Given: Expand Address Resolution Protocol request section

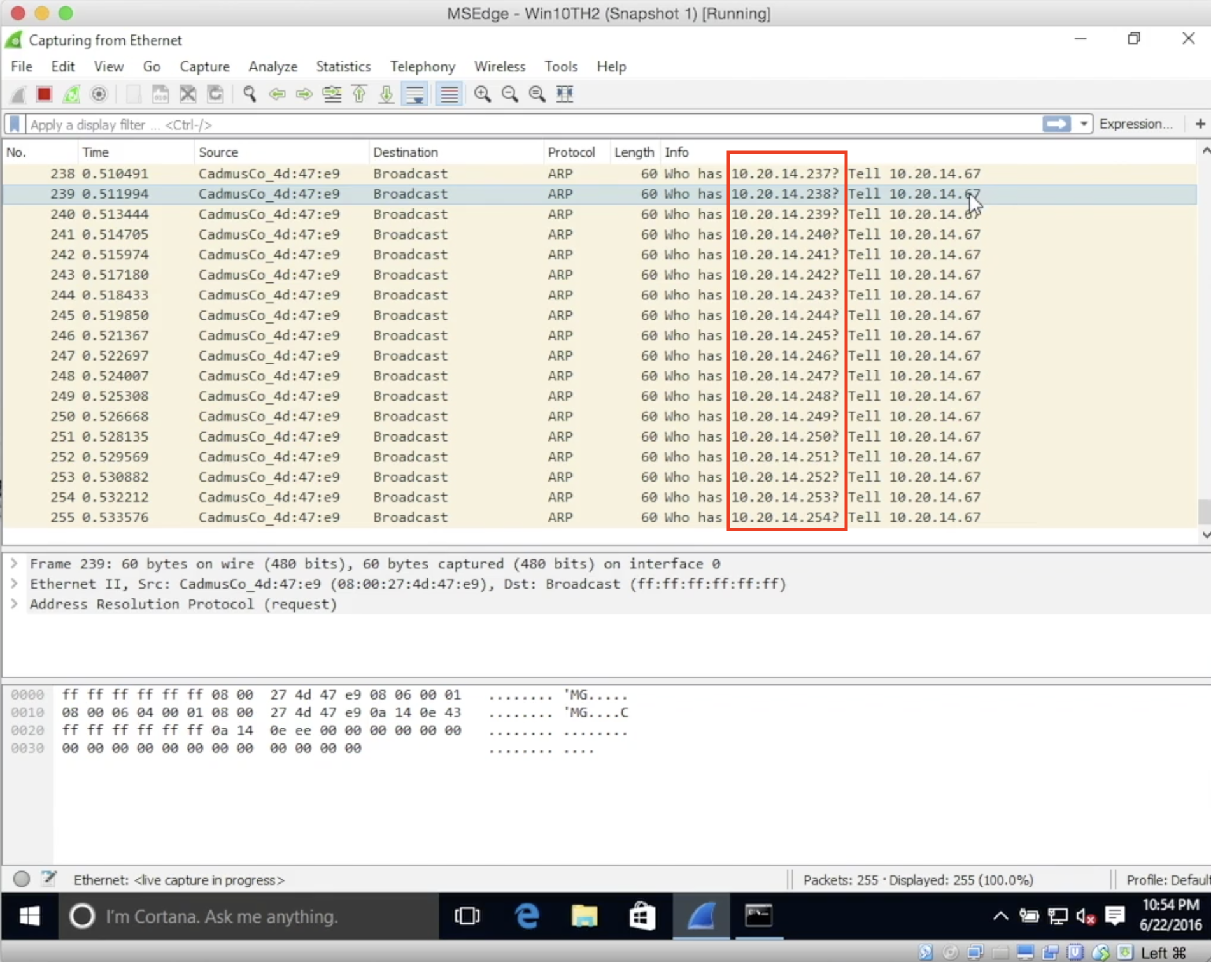Looking at the screenshot, I should (14, 605).
